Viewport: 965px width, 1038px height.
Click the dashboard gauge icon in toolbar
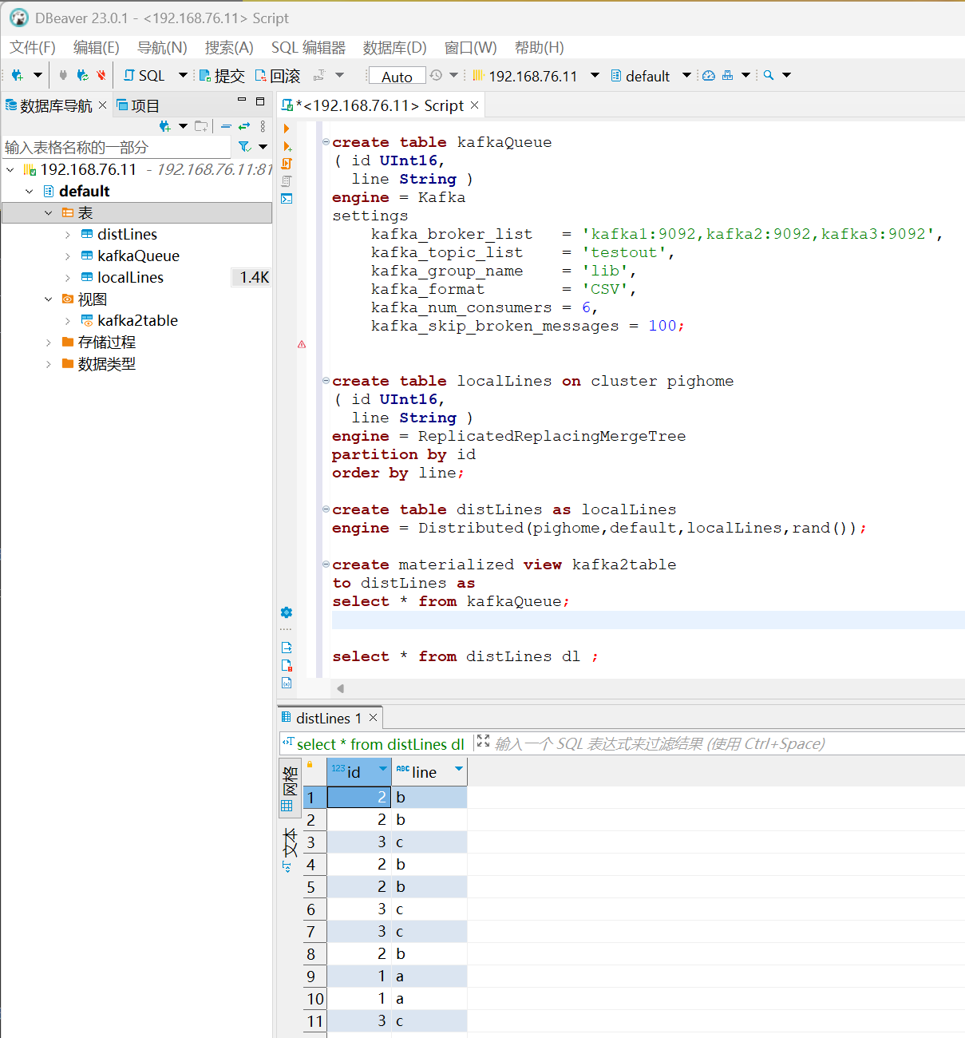pyautogui.click(x=709, y=75)
